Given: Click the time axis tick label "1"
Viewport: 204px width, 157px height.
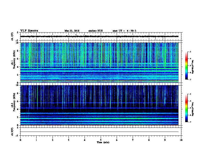Looking at the screenshot, I should click(36, 140).
